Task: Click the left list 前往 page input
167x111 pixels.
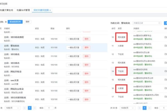Action: click(49, 108)
